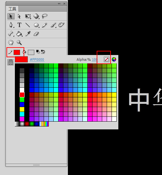
Task: Select the Eraser tool
Action: tap(36, 34)
